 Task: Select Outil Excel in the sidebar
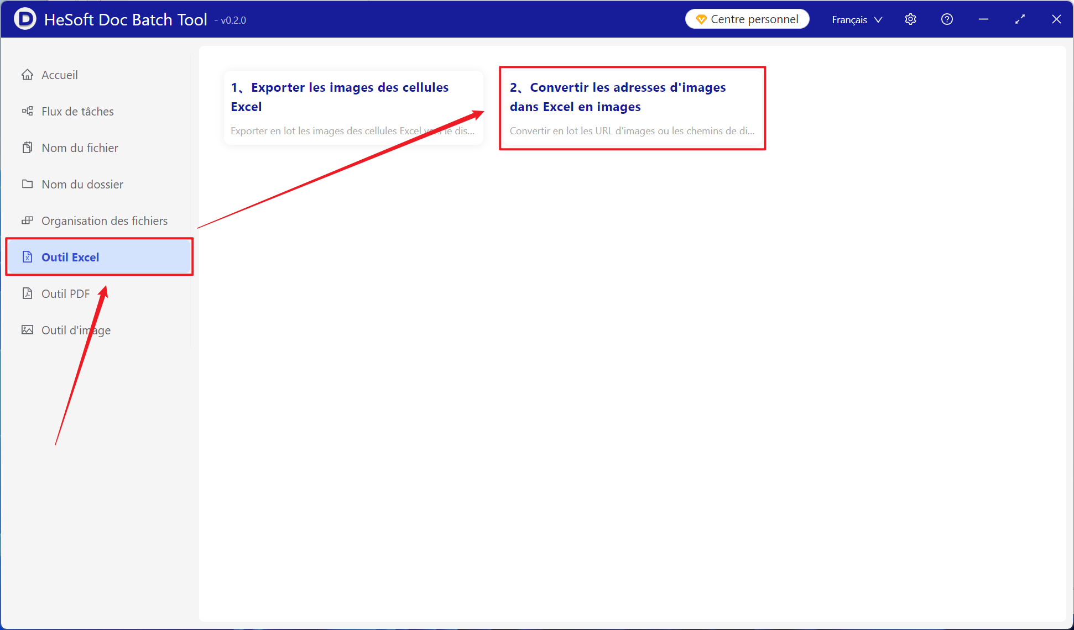99,257
